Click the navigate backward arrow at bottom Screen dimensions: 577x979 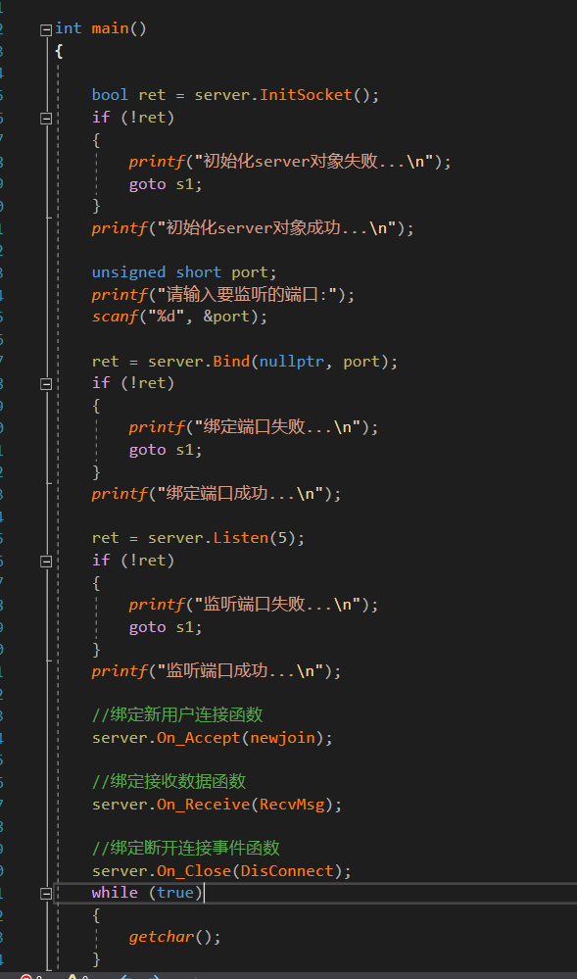pos(125,976)
